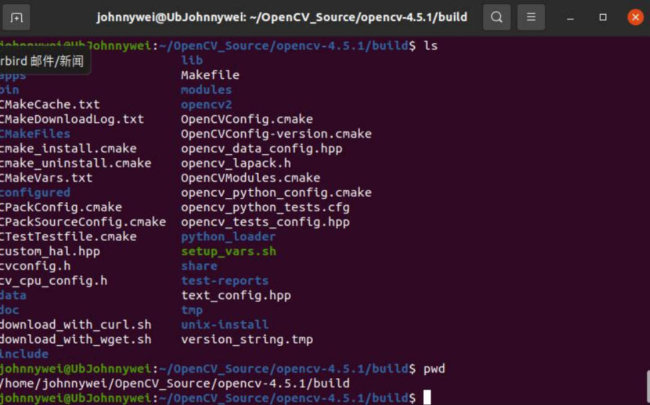Click the search magnifier icon
Image resolution: width=650 pixels, height=405 pixels.
pyautogui.click(x=496, y=17)
